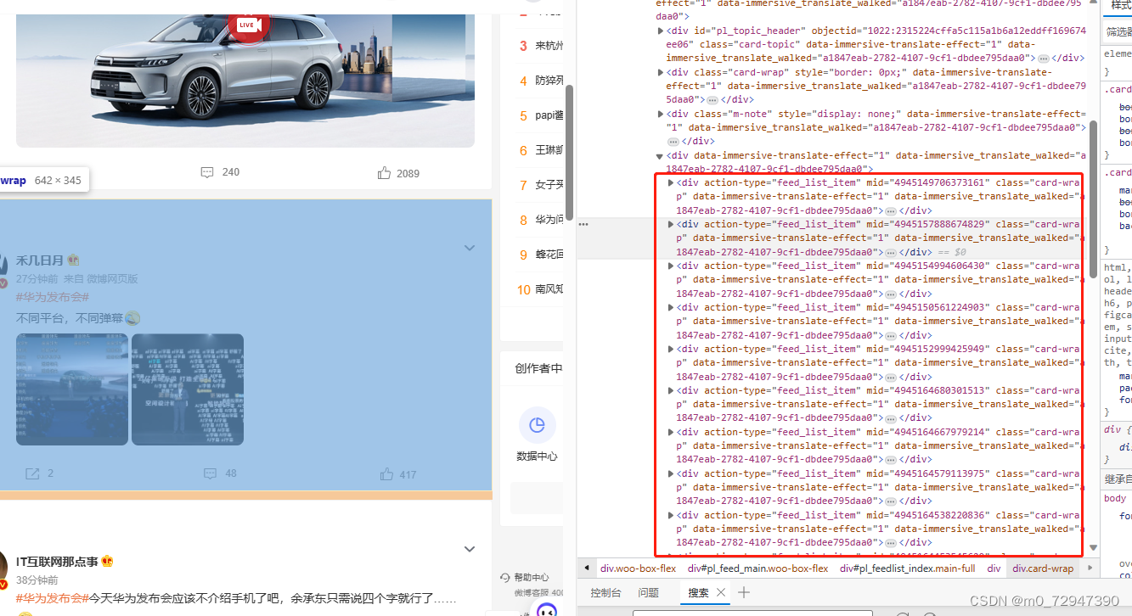This screenshot has width=1132, height=616.
Task: Click the smiley chat assistant icon at bottom
Action: pos(546,611)
